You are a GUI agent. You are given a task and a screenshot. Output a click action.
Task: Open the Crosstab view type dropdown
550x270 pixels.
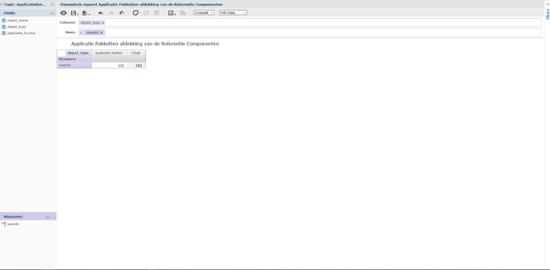coord(203,13)
